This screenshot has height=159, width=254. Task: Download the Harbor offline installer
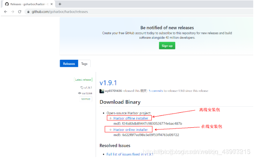click(131, 118)
